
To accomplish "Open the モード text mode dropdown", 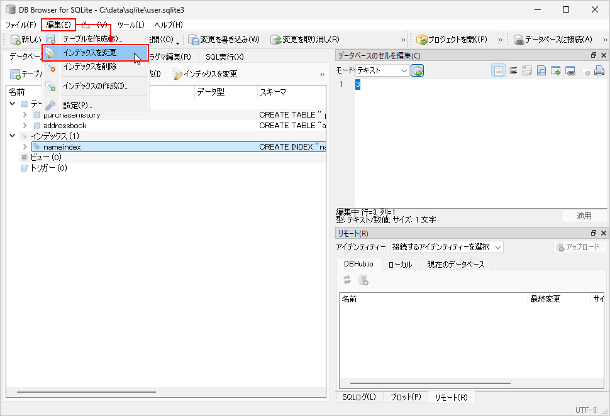I will 382,71.
